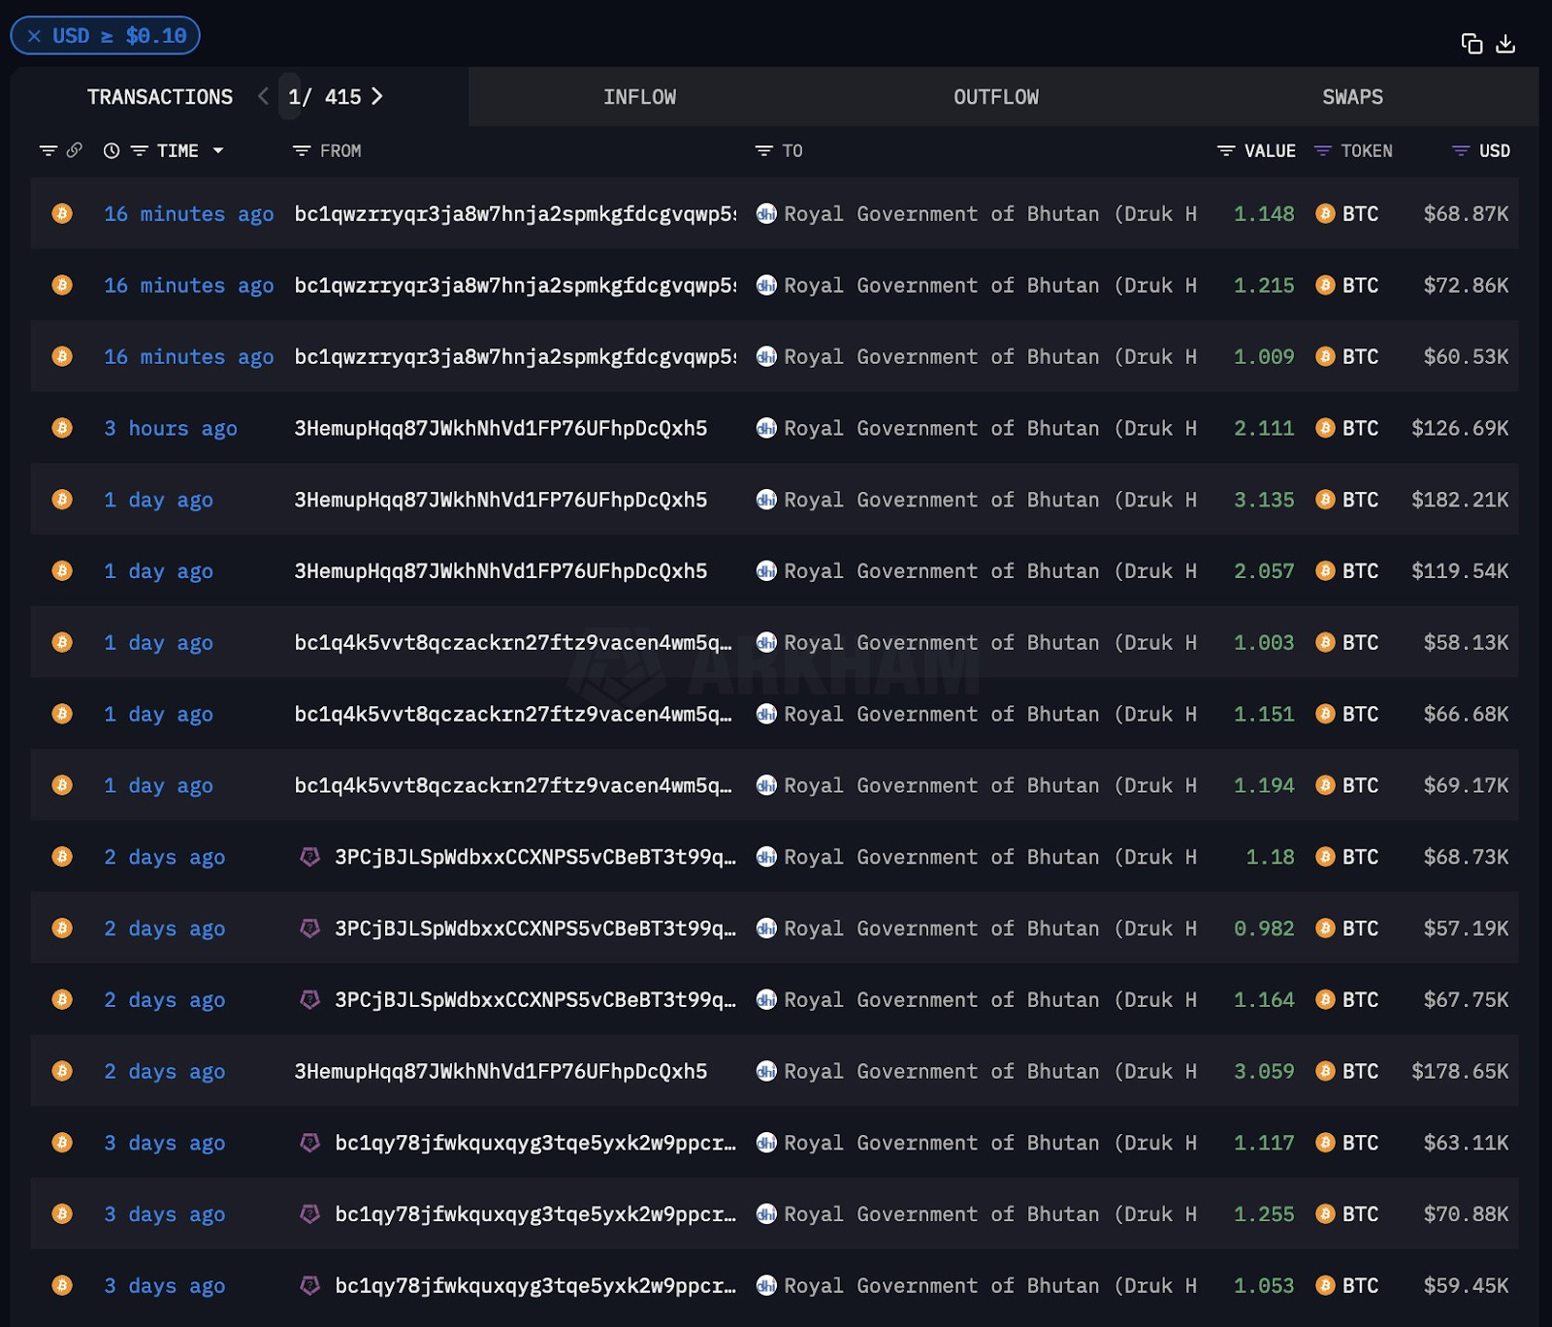This screenshot has width=1552, height=1327.
Task: Select USD amount $67.75K
Action: (x=1466, y=999)
